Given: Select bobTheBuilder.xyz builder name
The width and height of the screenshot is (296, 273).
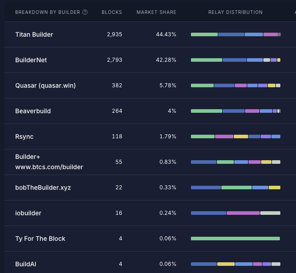Looking at the screenshot, I should [43, 188].
